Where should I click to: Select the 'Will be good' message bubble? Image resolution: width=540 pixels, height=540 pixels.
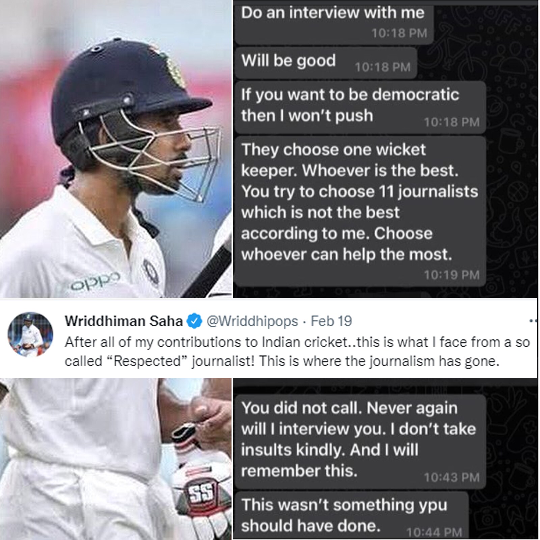click(x=326, y=63)
